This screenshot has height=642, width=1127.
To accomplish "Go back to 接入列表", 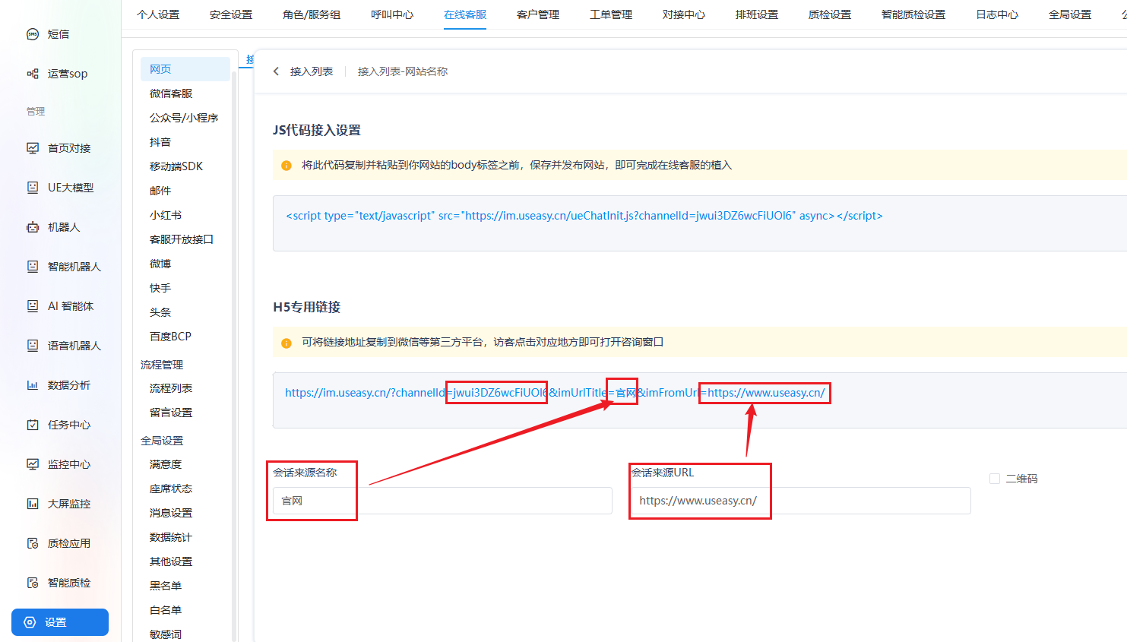I will 312,71.
